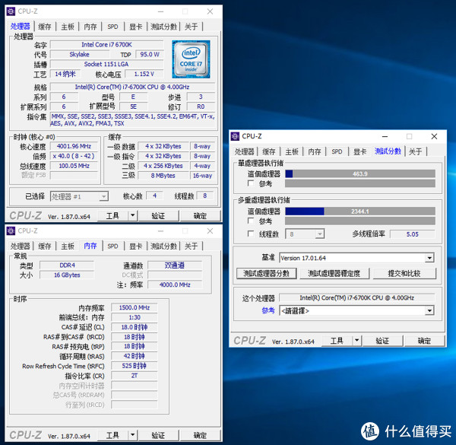The width and height of the screenshot is (456, 445).
Task: Switch to 缓存 tab in processor window
Action: tap(45, 27)
